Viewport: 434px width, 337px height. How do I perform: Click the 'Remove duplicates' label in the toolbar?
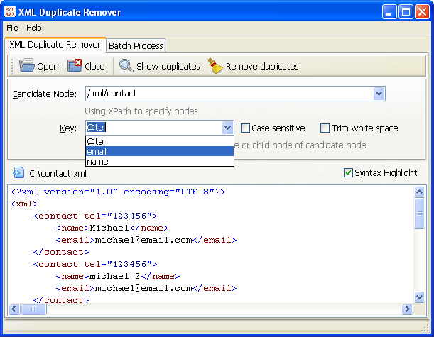262,67
